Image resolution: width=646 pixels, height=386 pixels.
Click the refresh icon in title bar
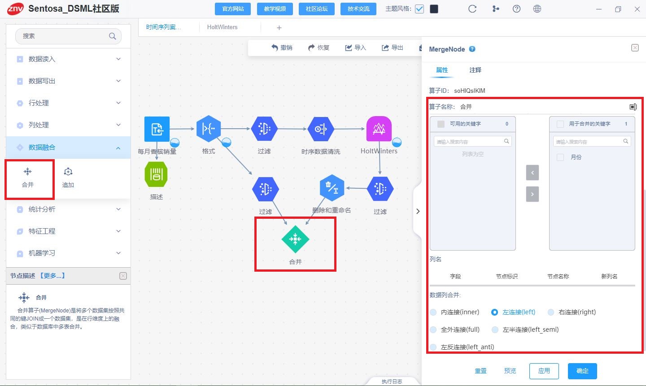472,9
